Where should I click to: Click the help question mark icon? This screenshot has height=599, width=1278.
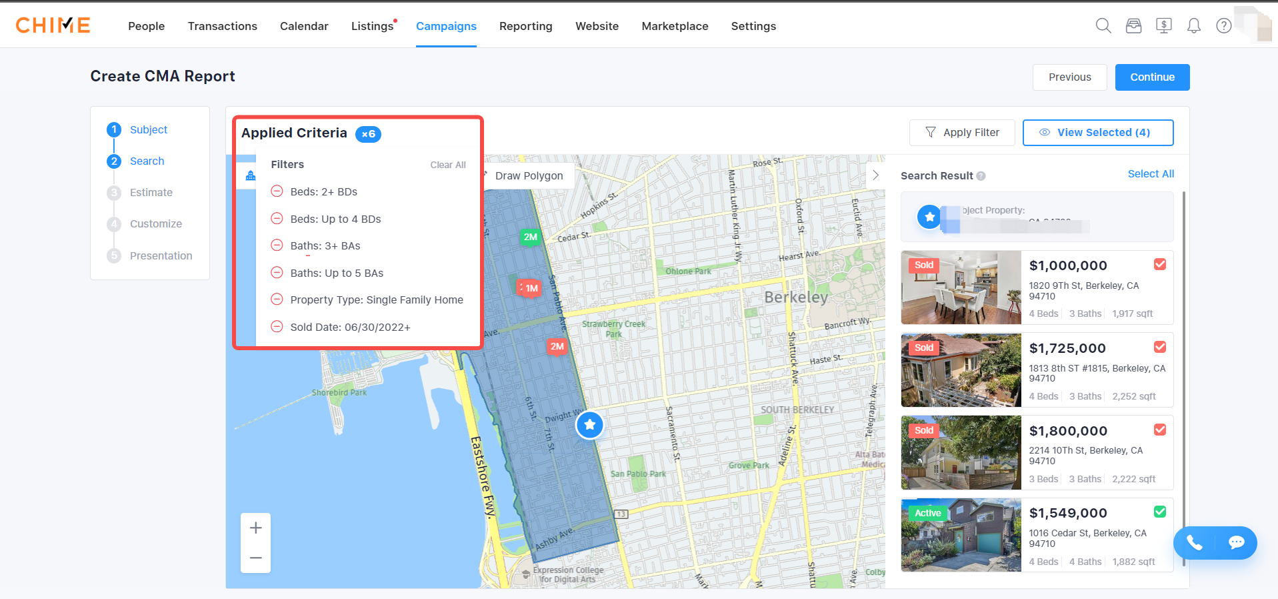point(1223,26)
